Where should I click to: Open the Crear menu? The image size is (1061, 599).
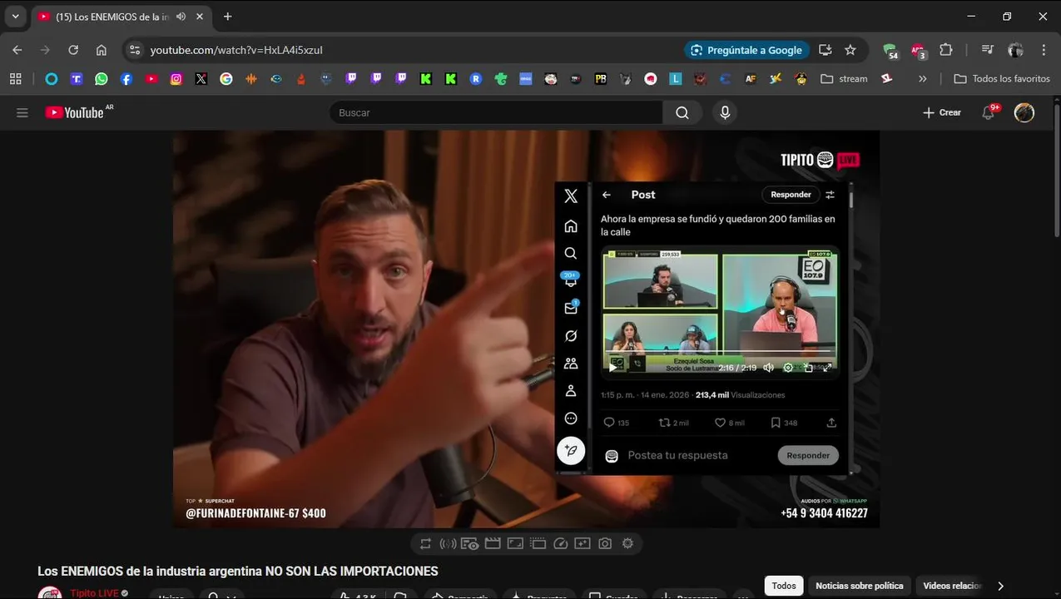tap(942, 112)
